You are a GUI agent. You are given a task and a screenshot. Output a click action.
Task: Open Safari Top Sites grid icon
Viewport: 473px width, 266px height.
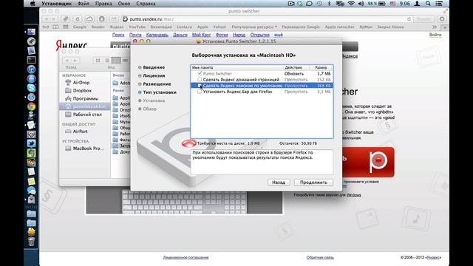coord(66,27)
